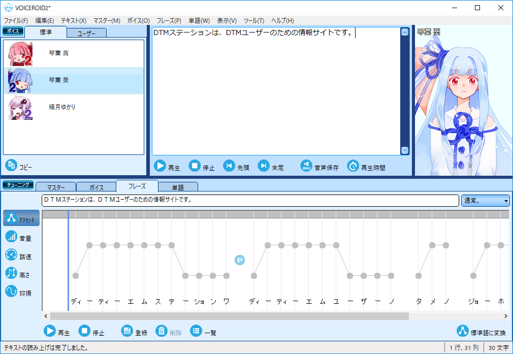513x354 pixels.
Task: Click the accent graph horizontal scrollbar thumb
Action: pos(230,316)
